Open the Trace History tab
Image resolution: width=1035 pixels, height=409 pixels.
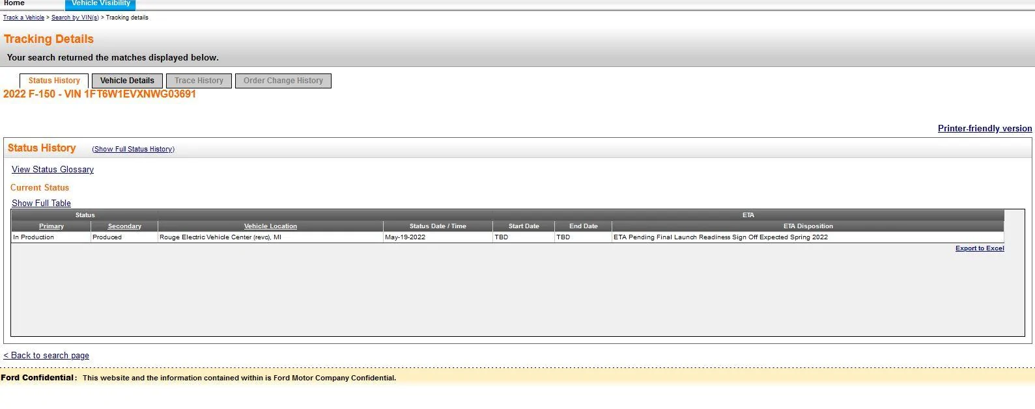pyautogui.click(x=199, y=81)
